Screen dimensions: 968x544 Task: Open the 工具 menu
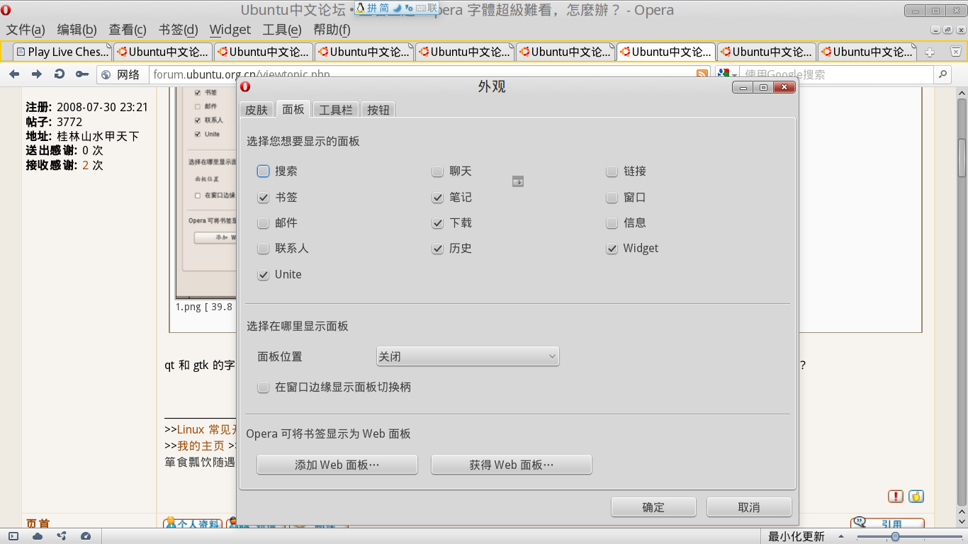[x=281, y=30]
